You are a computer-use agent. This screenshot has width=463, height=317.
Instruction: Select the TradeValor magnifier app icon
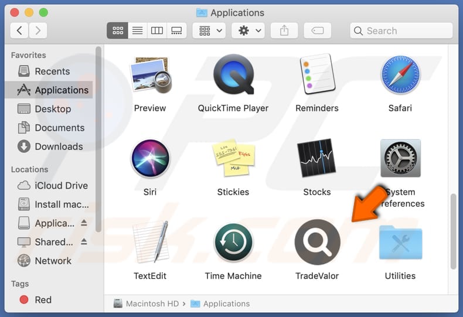[x=317, y=242]
